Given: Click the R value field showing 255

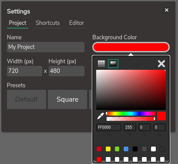Looking at the screenshot, I should click(x=130, y=127).
